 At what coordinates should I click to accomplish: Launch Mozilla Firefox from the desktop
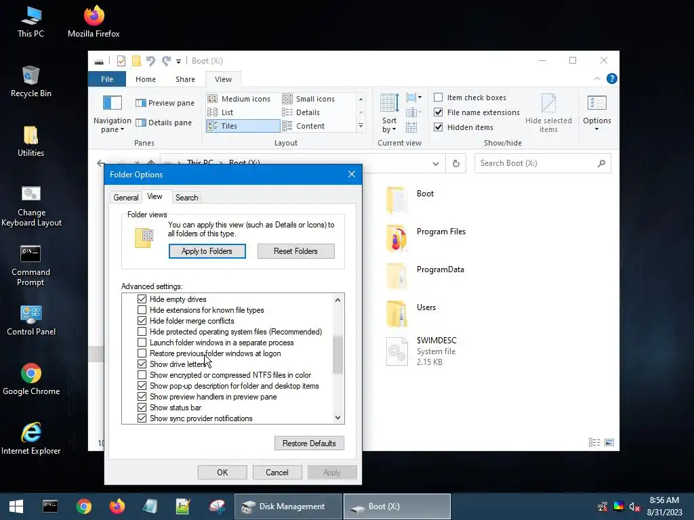94,22
